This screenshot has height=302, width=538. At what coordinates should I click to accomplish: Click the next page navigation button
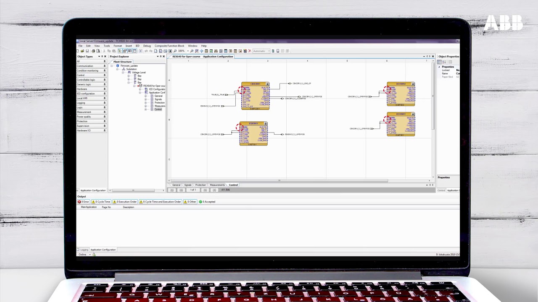coord(205,190)
